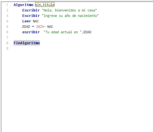153x132 pixels.
Task: Click EDAD variable on assignment line
Action: tap(26, 27)
